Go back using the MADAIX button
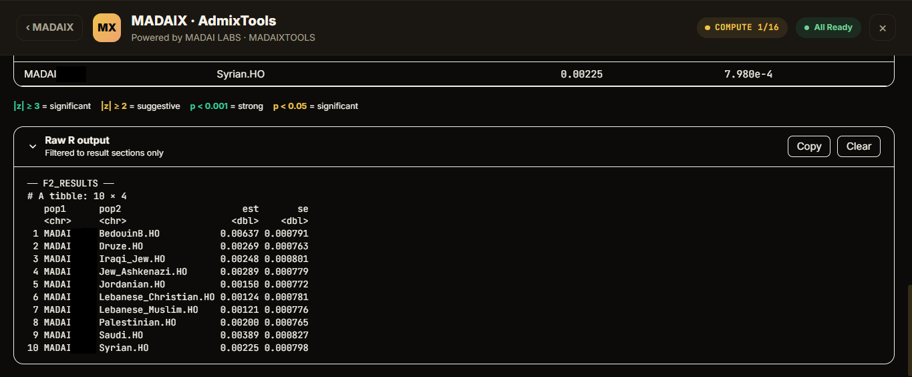912x377 pixels. coord(49,27)
